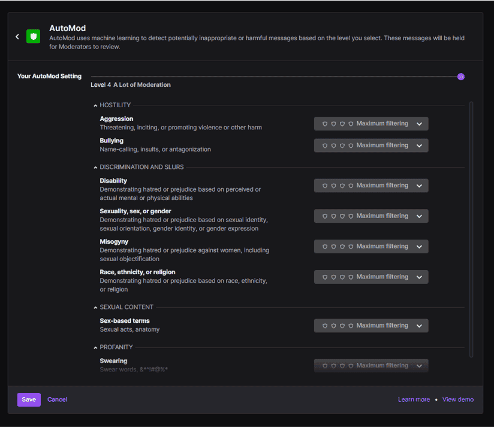
Task: Select the fourth shield icon on Sex-based terms row
Action: pos(350,325)
